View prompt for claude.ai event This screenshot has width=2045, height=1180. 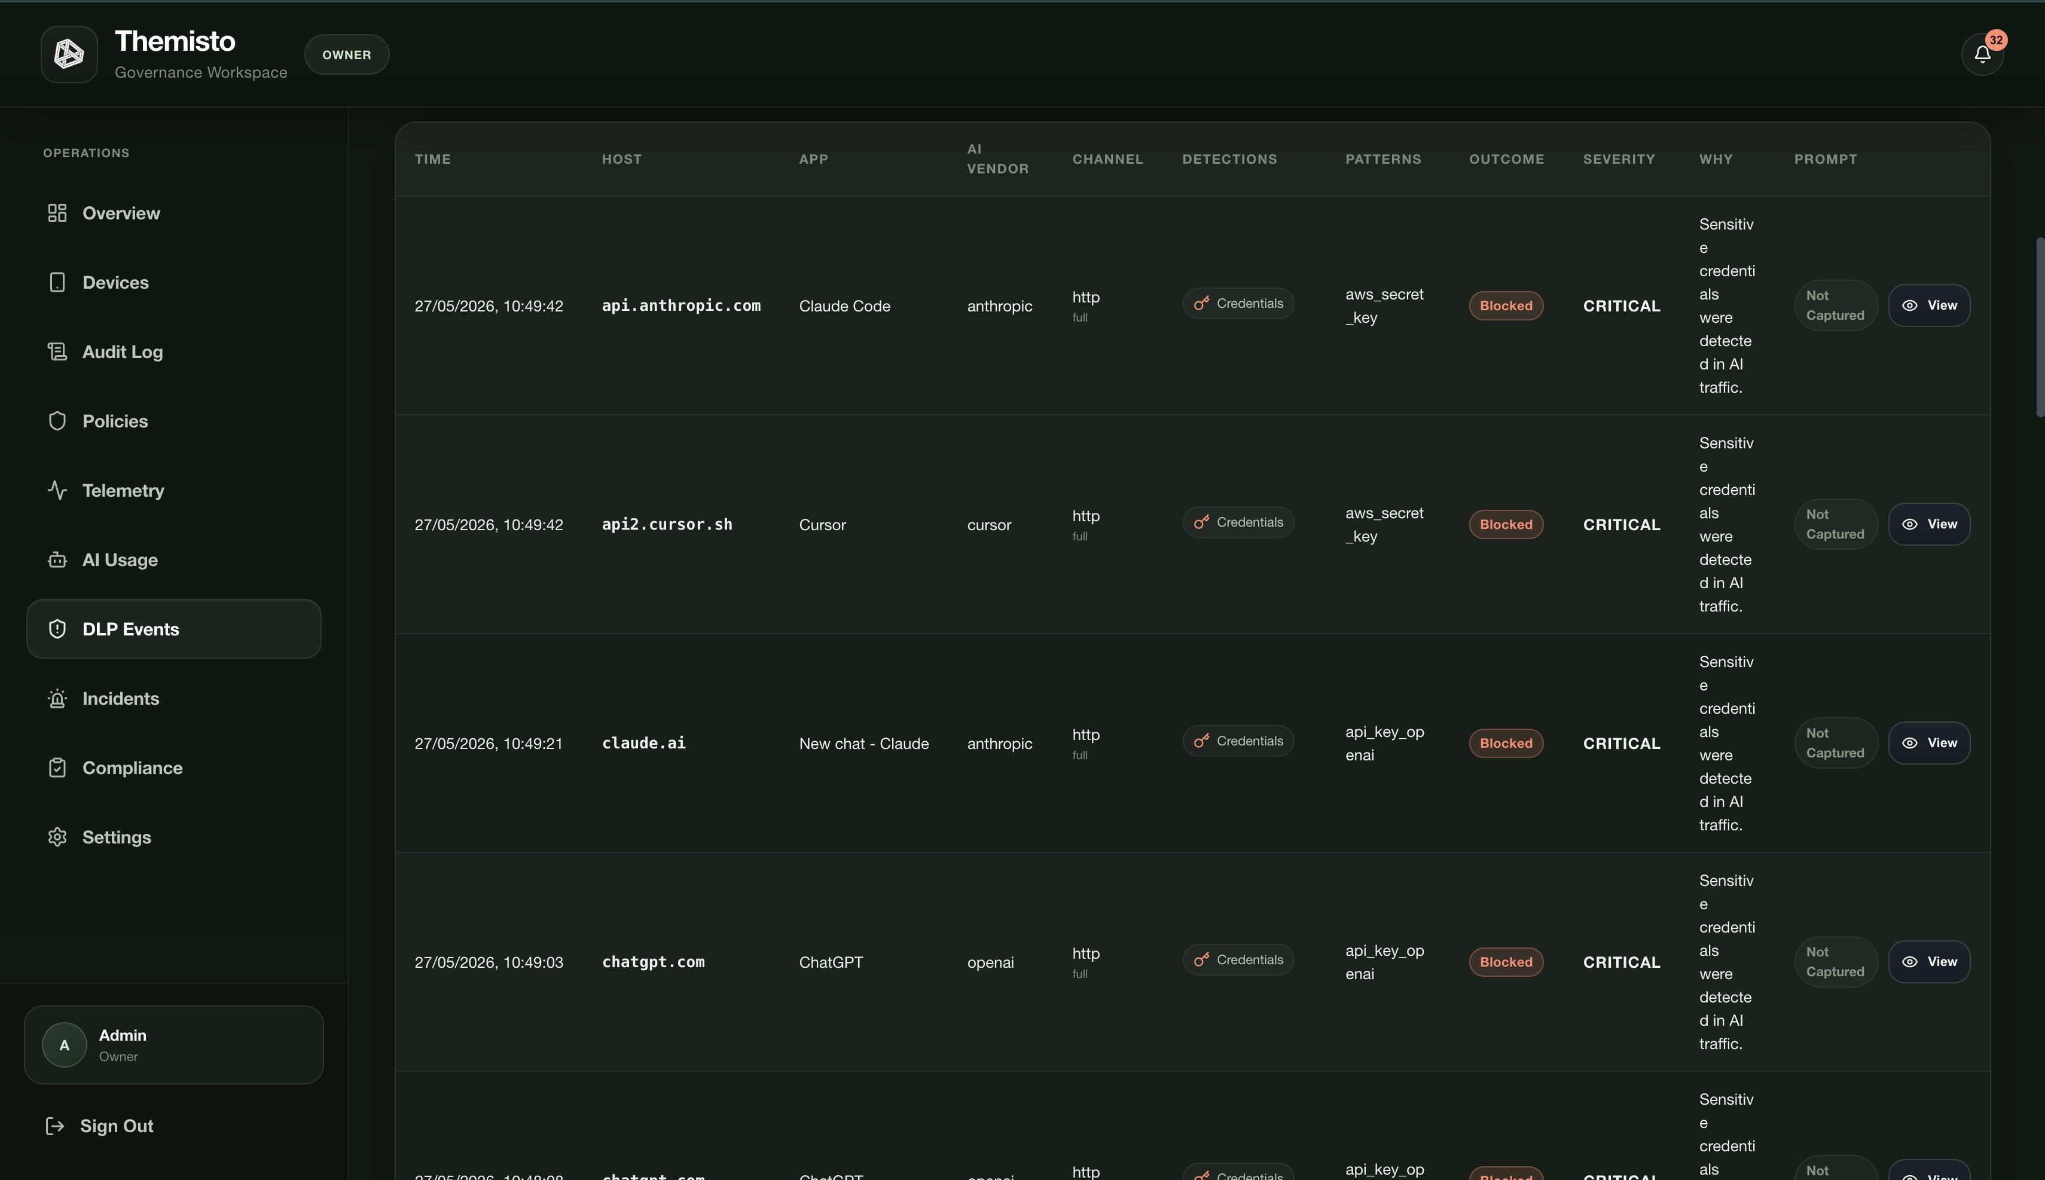tap(1929, 743)
